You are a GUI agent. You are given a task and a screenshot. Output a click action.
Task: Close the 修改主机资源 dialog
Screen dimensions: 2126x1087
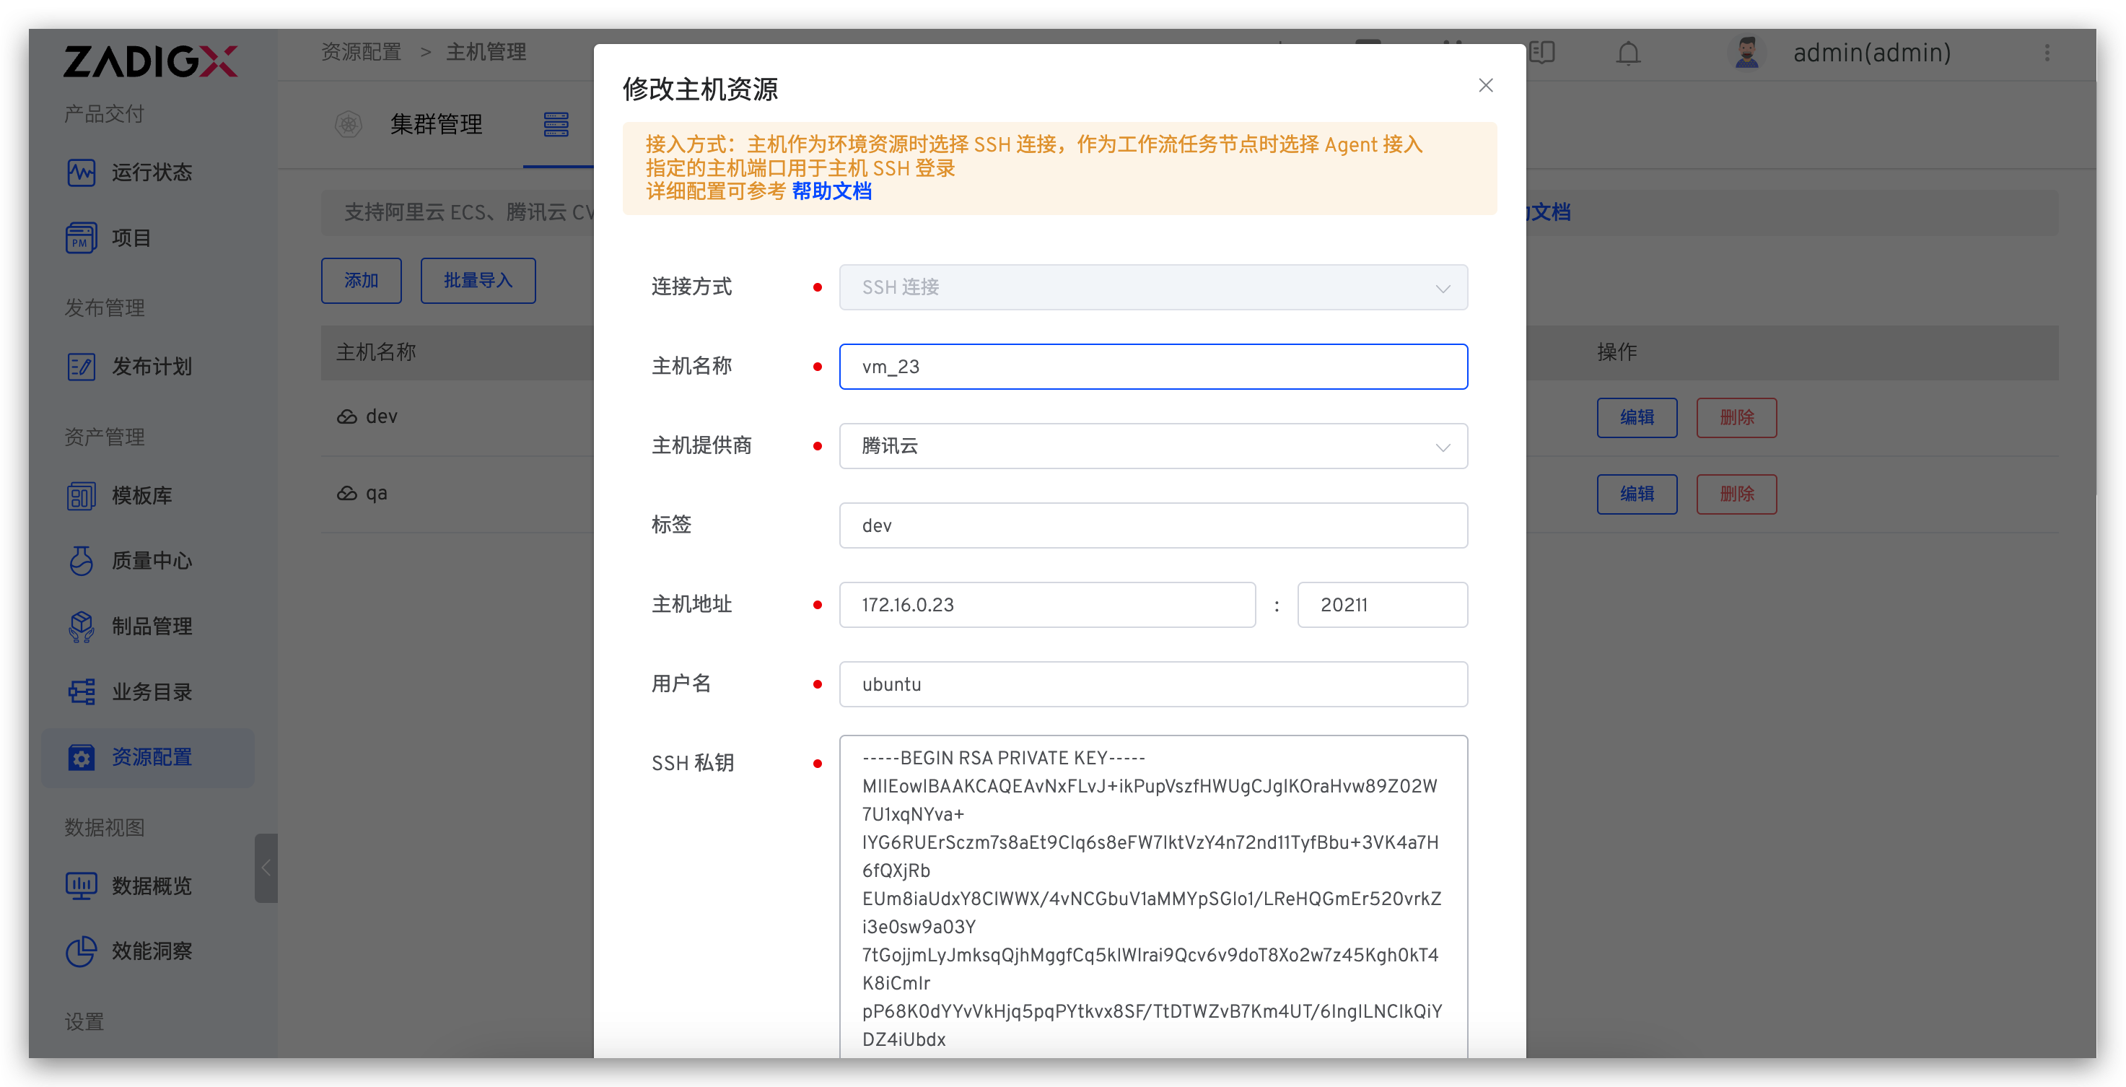tap(1486, 86)
